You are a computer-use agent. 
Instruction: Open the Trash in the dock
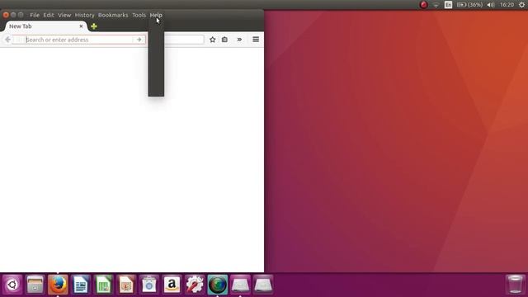(x=515, y=285)
